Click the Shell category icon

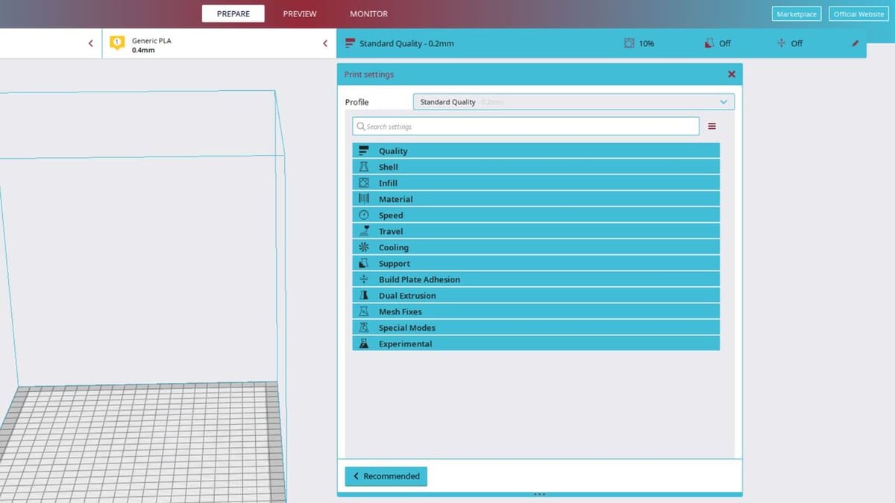point(364,167)
